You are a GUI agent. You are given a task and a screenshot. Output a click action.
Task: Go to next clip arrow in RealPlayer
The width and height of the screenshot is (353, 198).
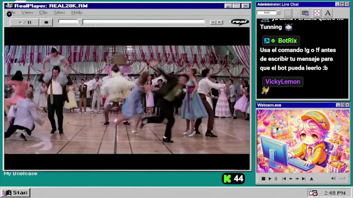click(220, 22)
